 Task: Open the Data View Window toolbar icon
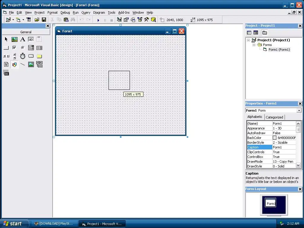click(153, 20)
